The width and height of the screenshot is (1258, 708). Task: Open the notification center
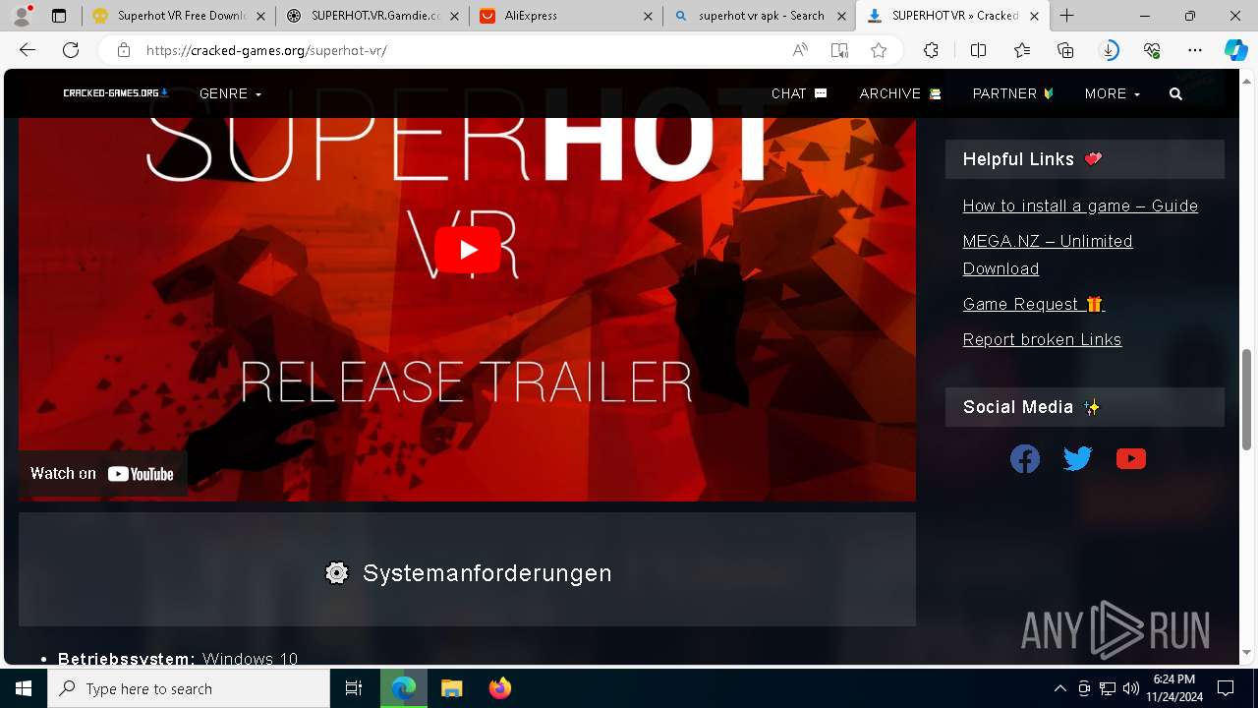click(x=1226, y=688)
